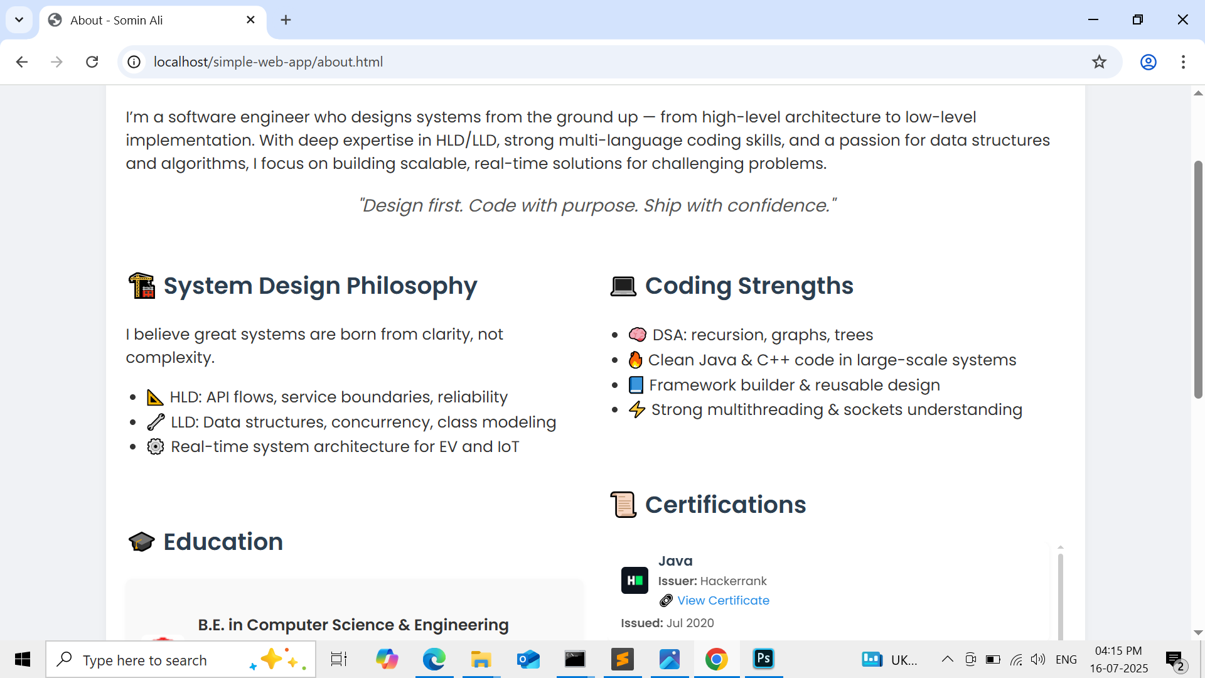Open Outlook from the taskbar
This screenshot has height=678, width=1205.
[528, 659]
